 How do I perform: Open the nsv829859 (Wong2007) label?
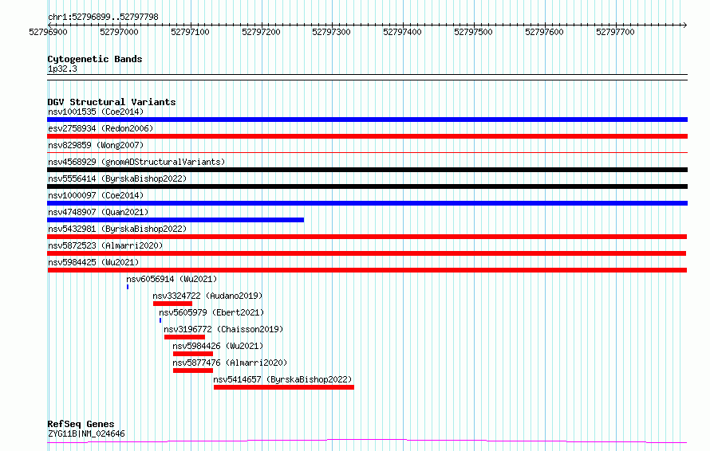96,145
